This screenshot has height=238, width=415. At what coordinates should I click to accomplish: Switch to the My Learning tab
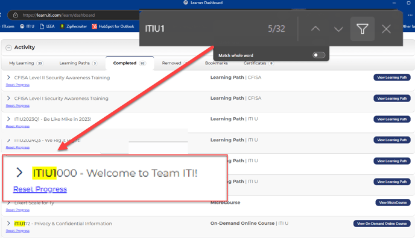click(26, 63)
